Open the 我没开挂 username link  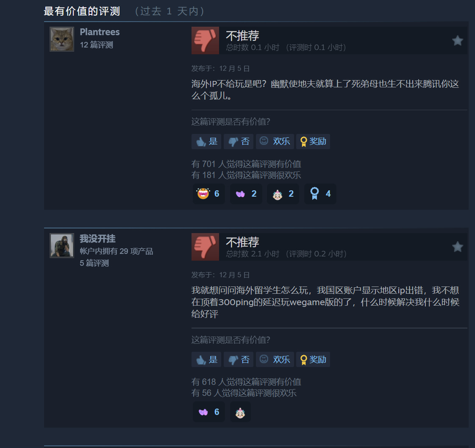tap(97, 239)
